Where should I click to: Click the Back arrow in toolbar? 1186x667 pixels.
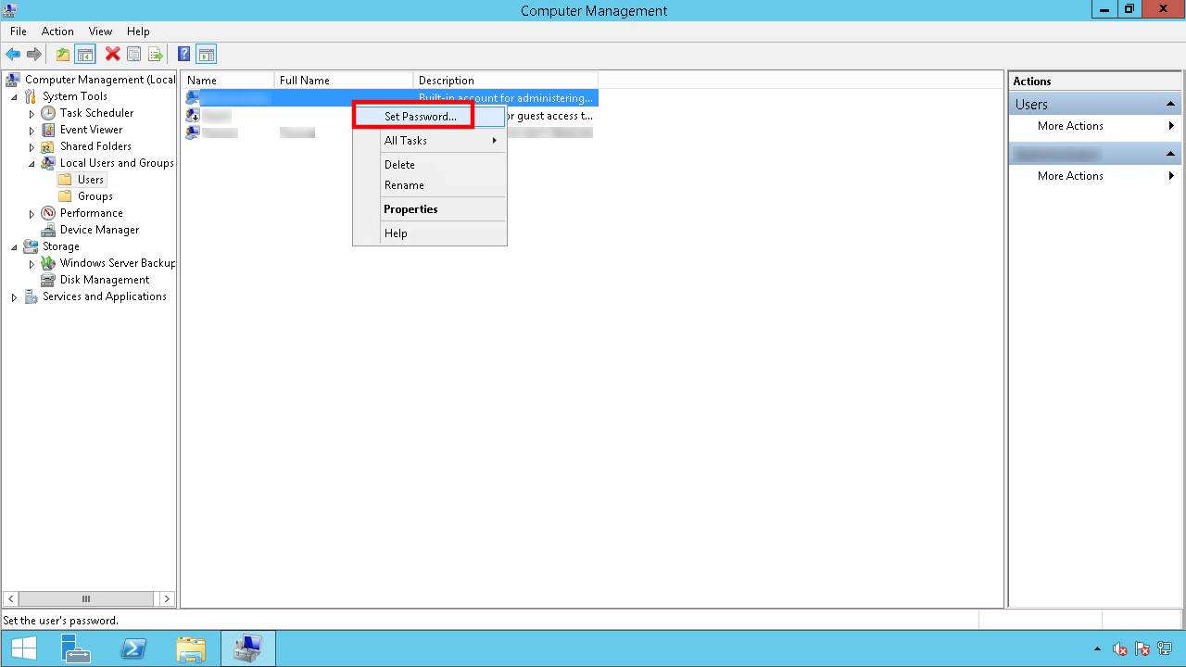click(13, 55)
